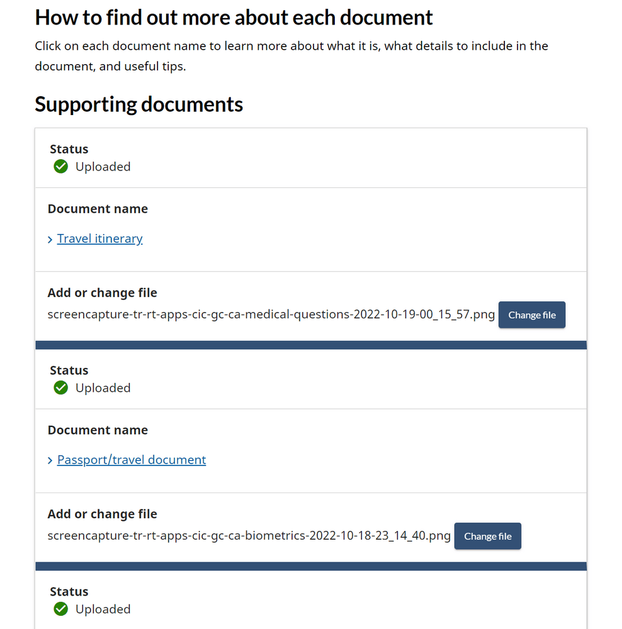Click the green checkmark above Travel itinerary
622x629 pixels.
point(61,167)
